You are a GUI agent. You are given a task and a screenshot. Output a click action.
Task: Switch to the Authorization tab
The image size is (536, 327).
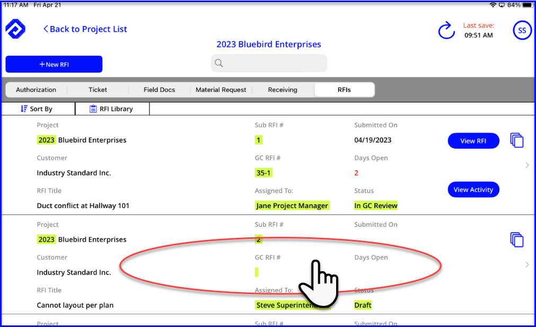[x=36, y=90]
